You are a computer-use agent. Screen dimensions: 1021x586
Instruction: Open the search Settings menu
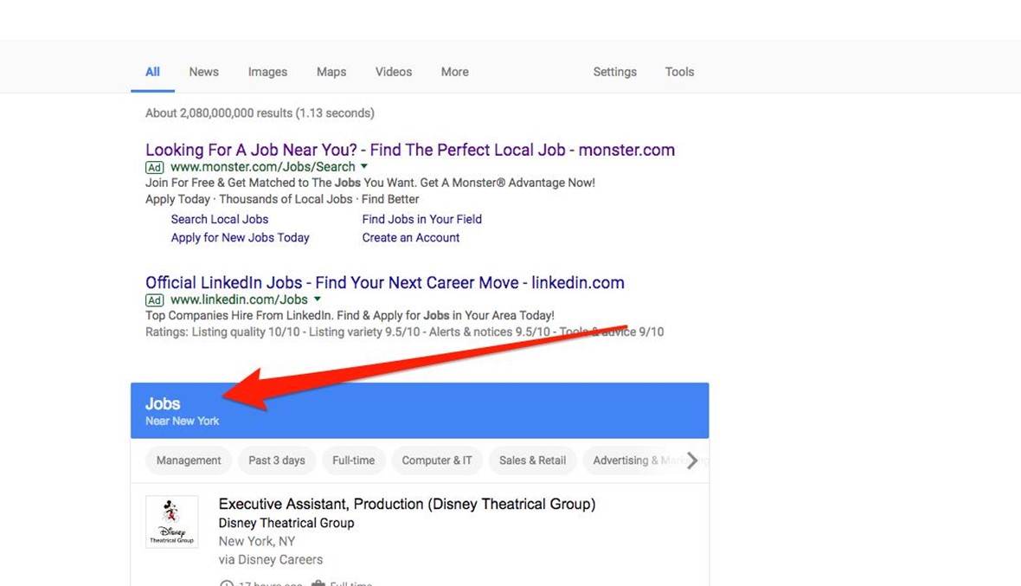(x=614, y=72)
